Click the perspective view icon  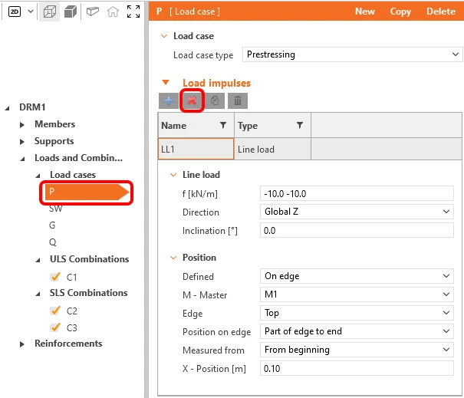93,12
